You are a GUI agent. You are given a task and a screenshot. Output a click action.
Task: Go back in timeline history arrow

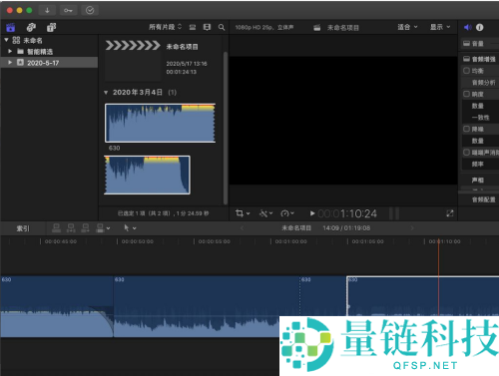pyautogui.click(x=242, y=228)
